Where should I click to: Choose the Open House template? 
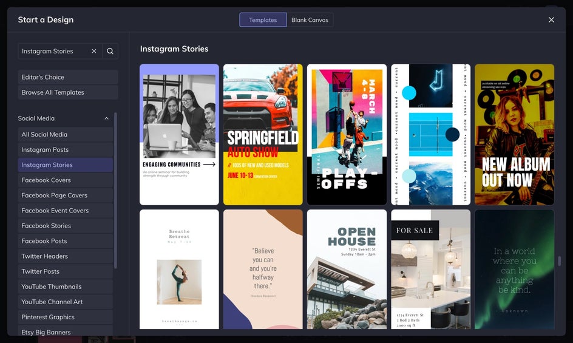coord(347,270)
